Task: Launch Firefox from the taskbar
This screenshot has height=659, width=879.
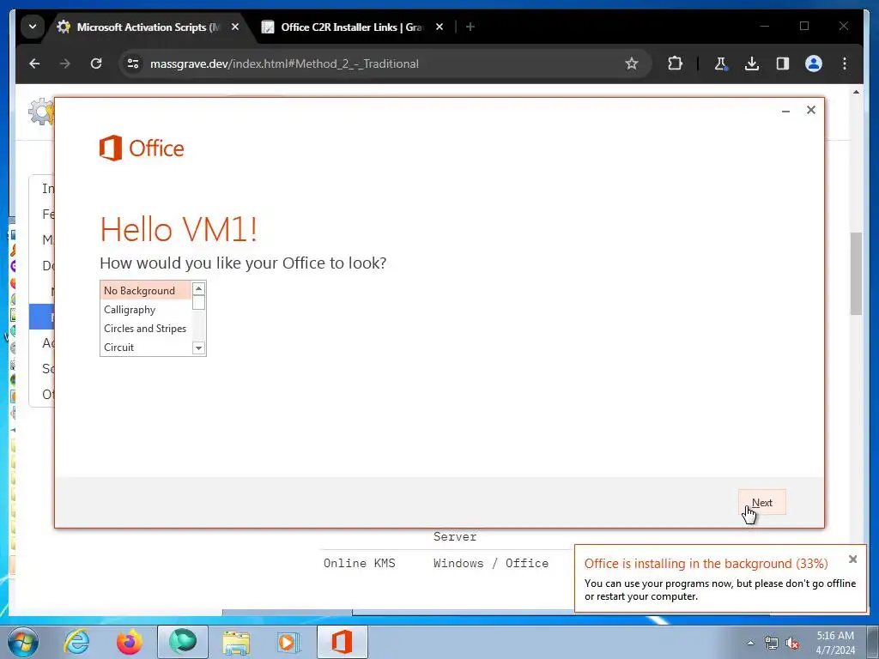Action: coord(130,642)
